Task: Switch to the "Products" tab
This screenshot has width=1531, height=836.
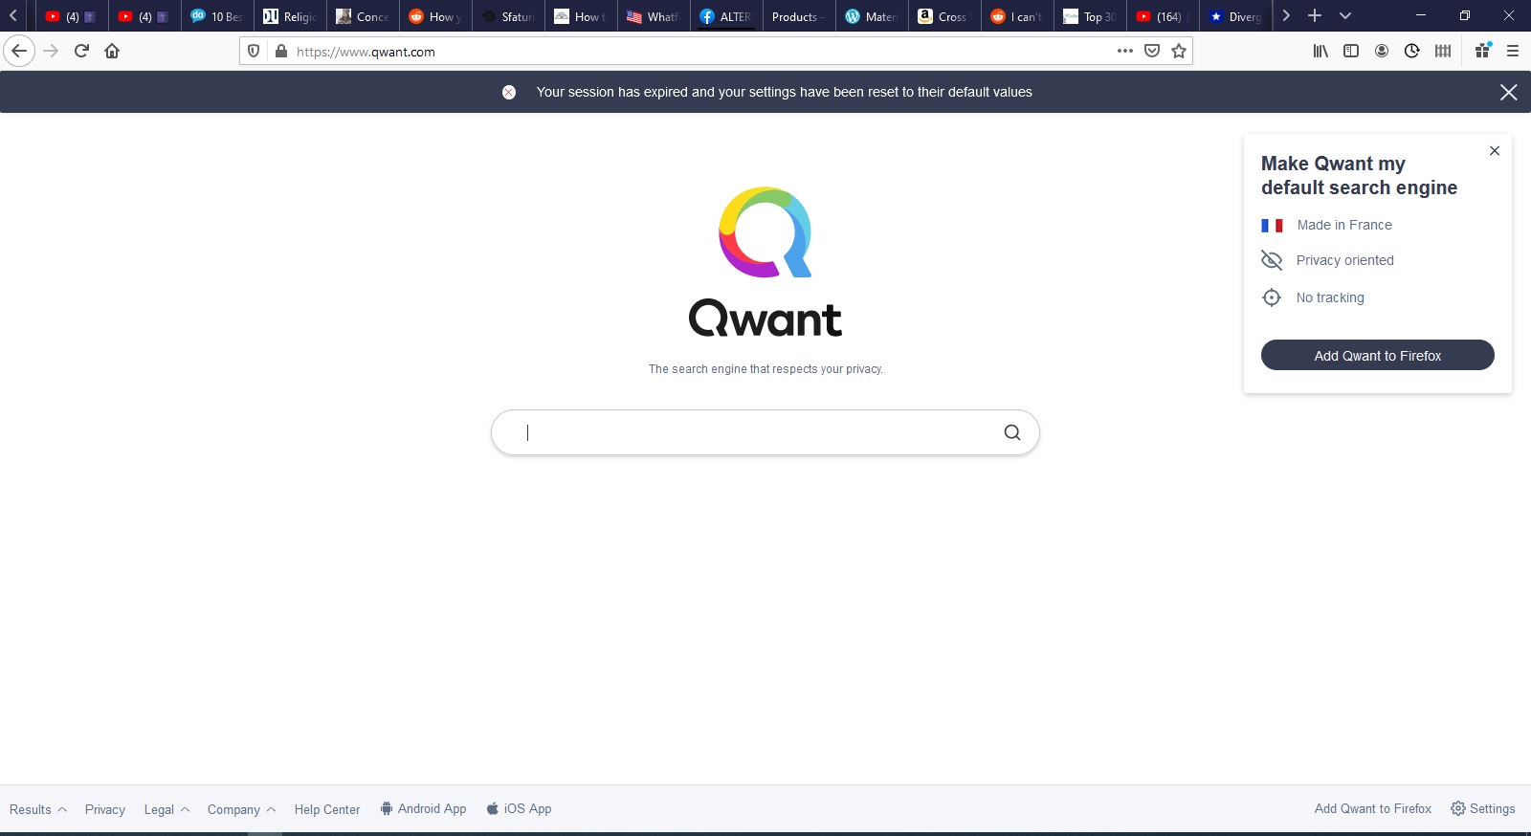Action: pos(799,16)
